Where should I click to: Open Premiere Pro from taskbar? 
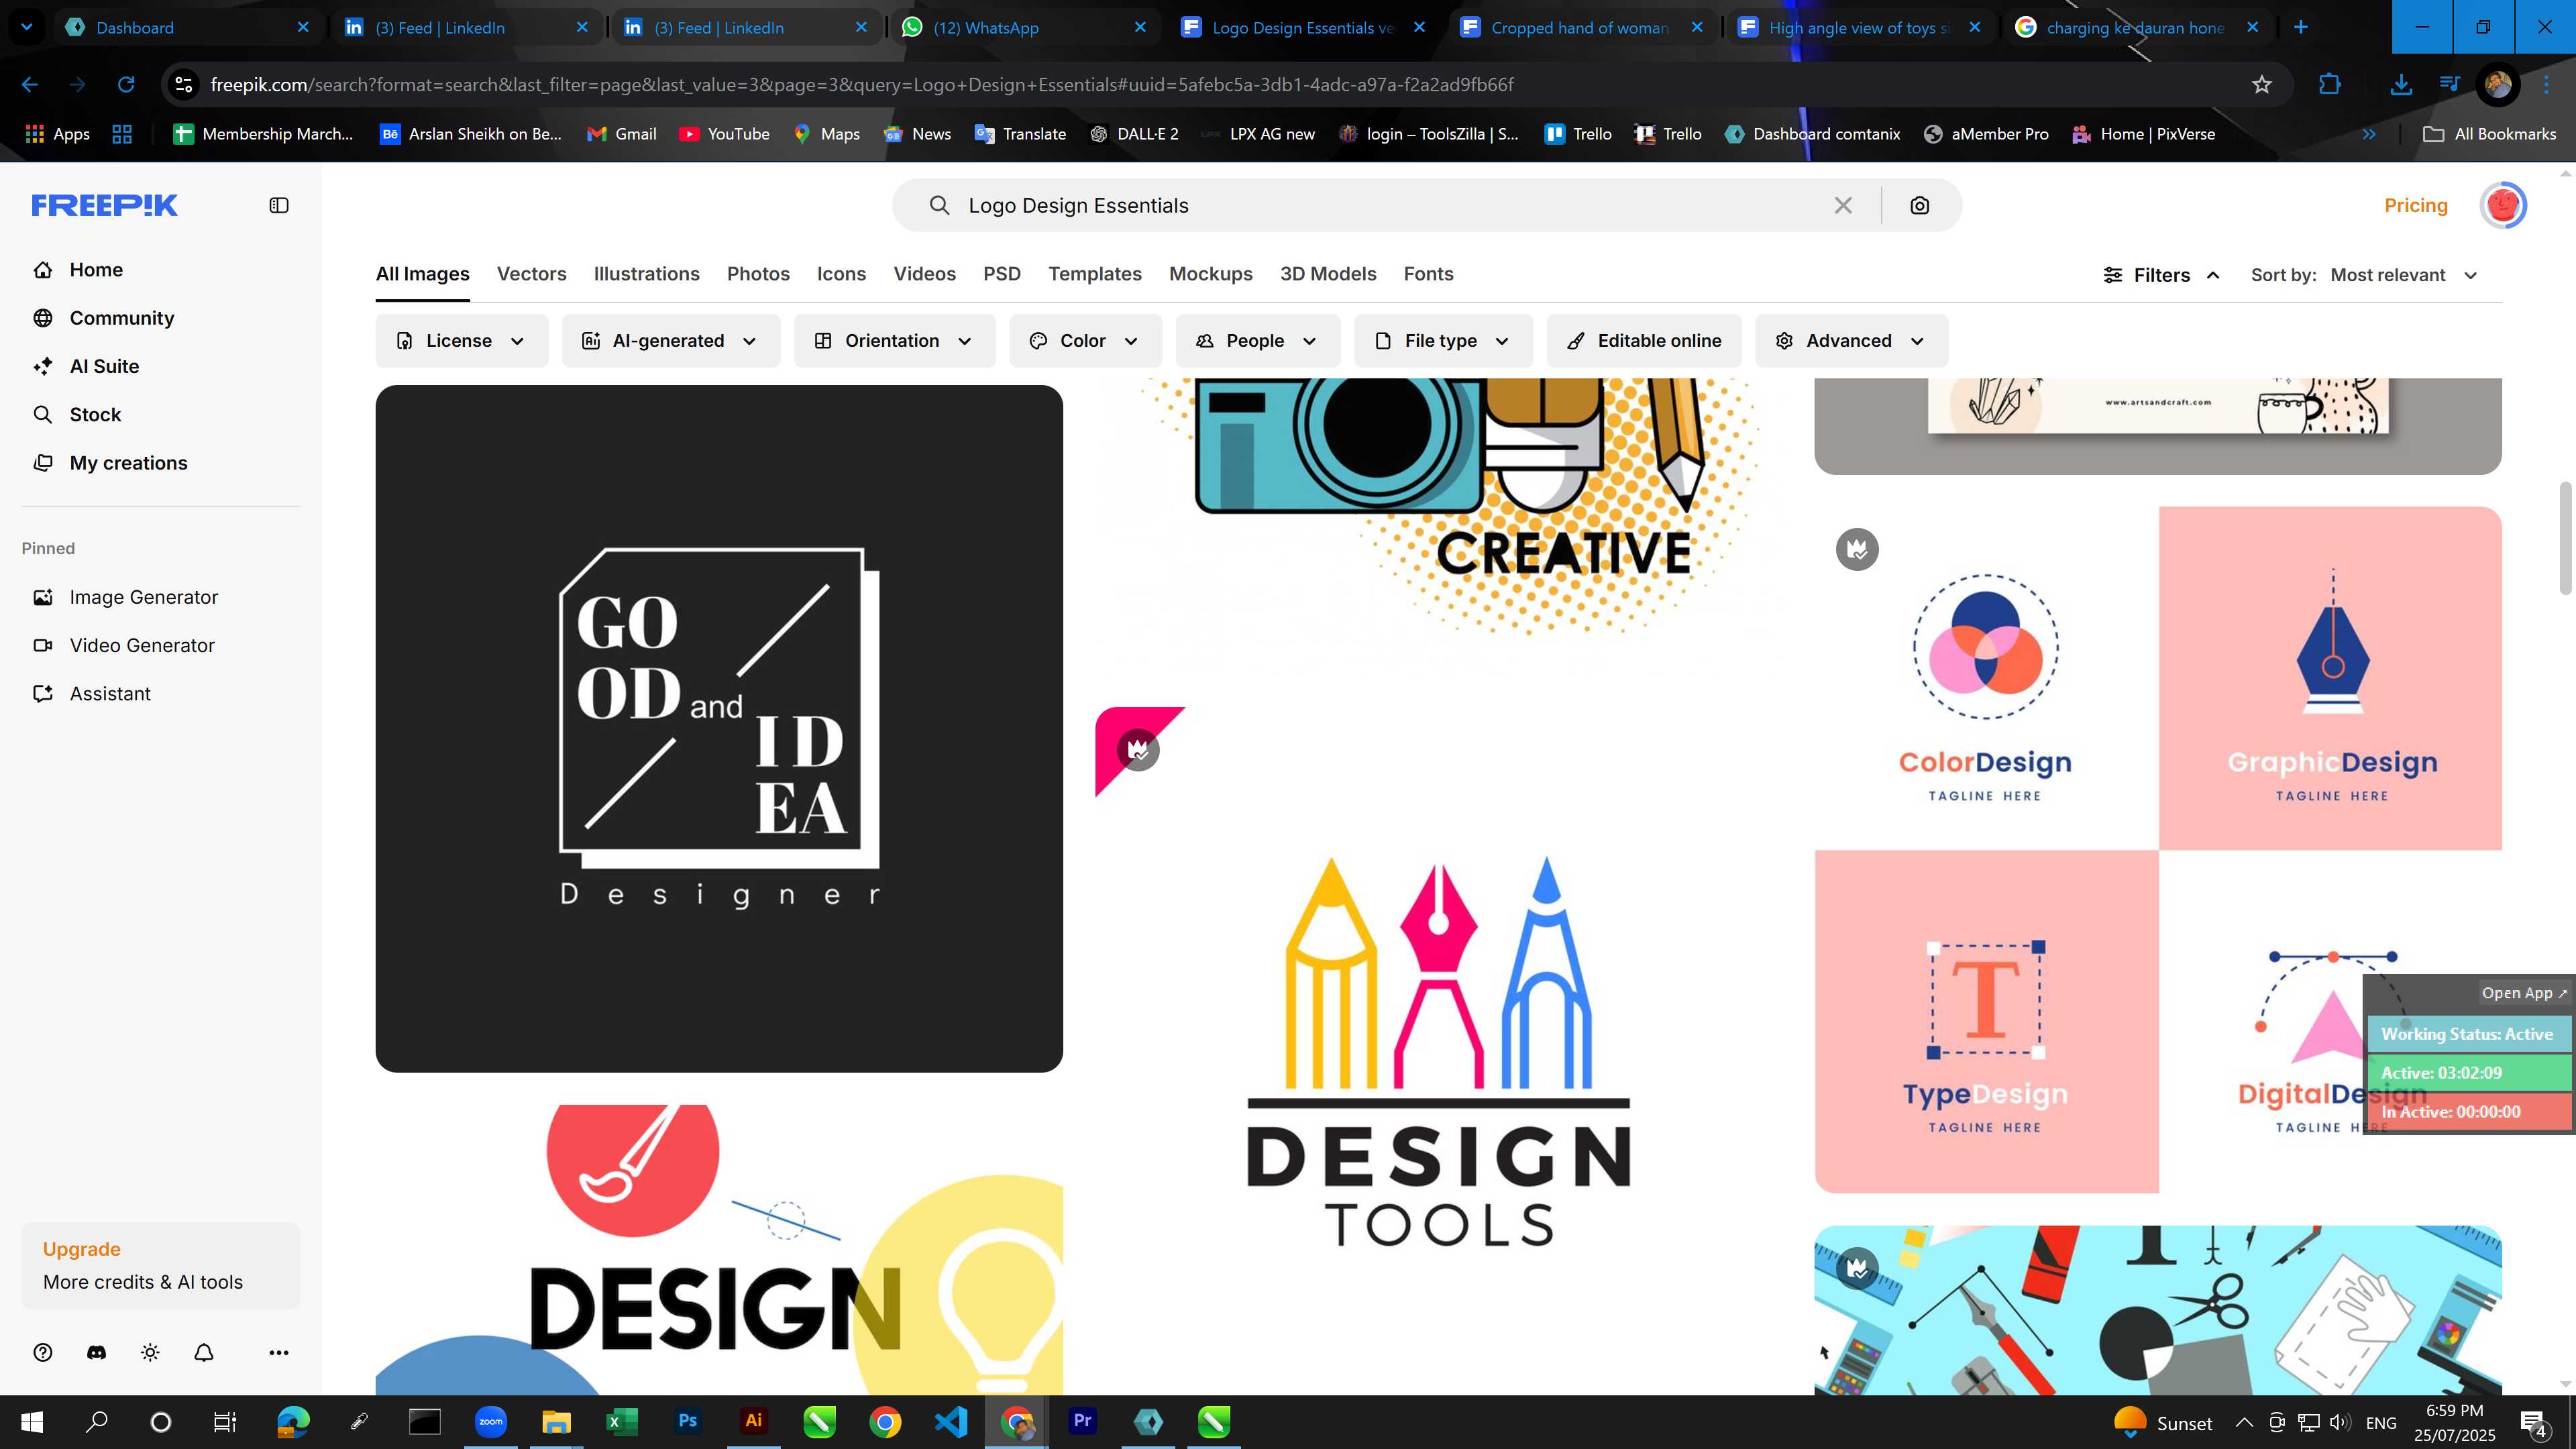(x=1082, y=1421)
